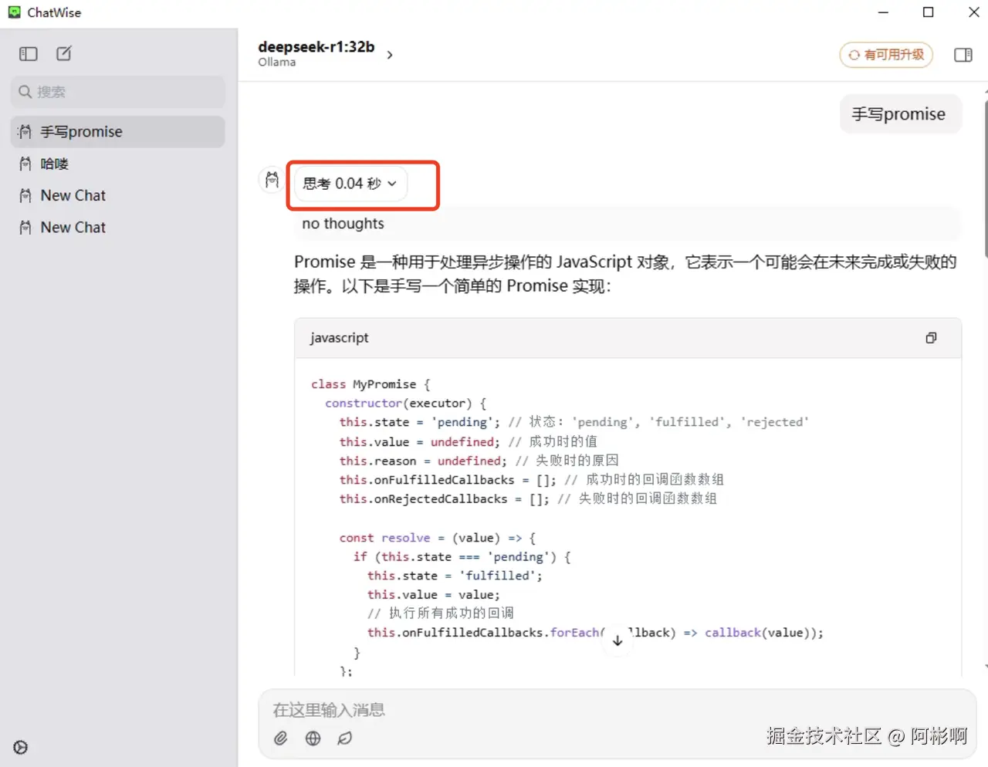
Task: Toggle web search globe icon
Action: (313, 738)
